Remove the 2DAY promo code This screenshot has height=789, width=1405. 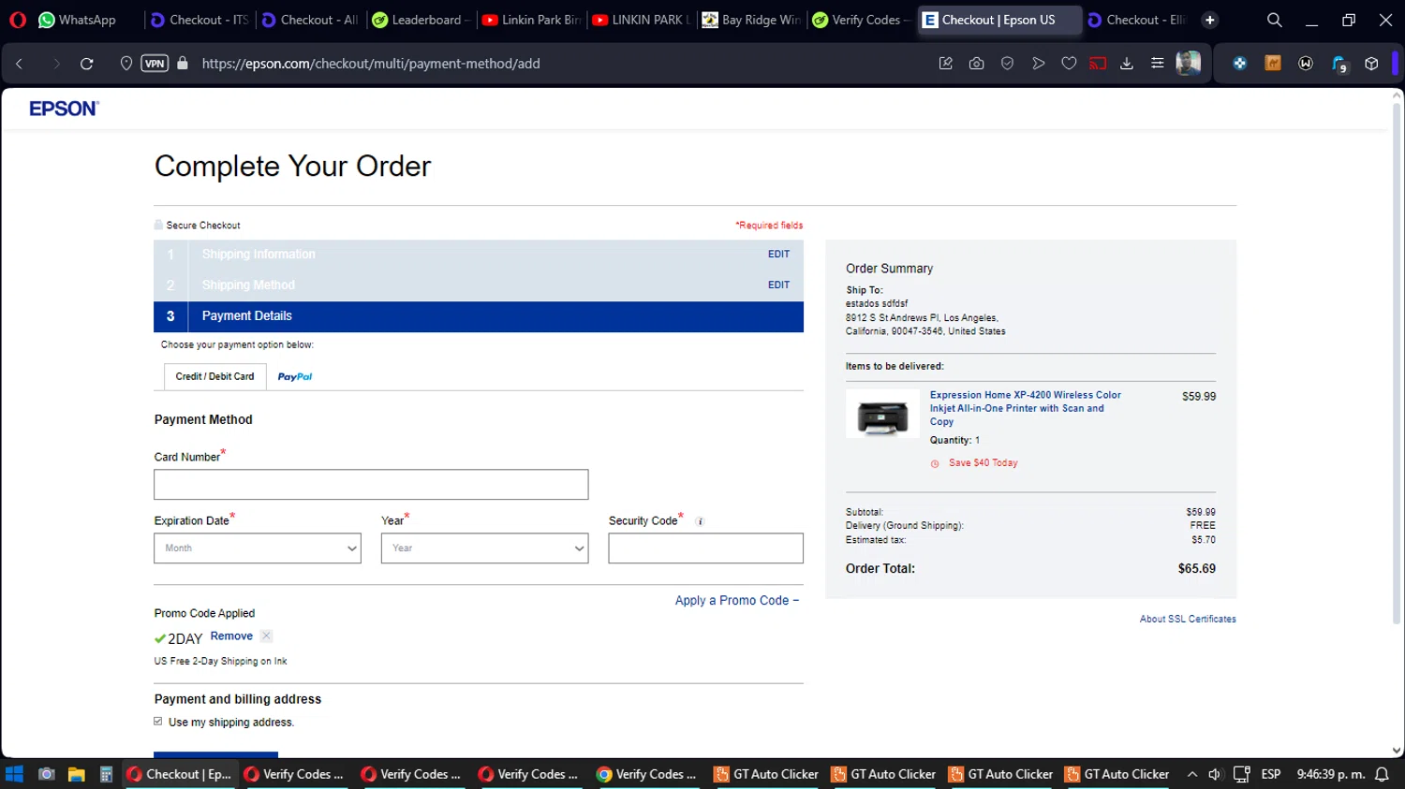coord(231,636)
